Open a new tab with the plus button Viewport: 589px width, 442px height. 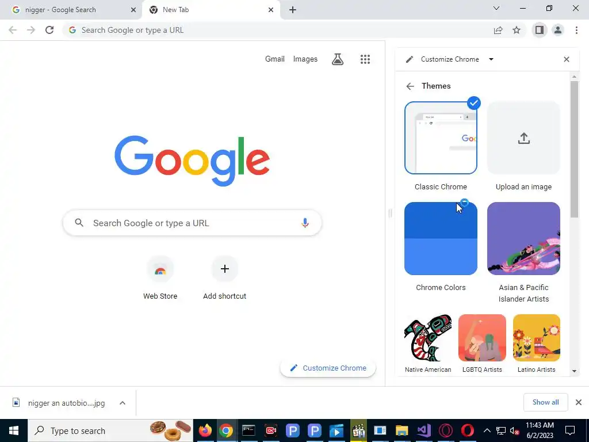[293, 10]
